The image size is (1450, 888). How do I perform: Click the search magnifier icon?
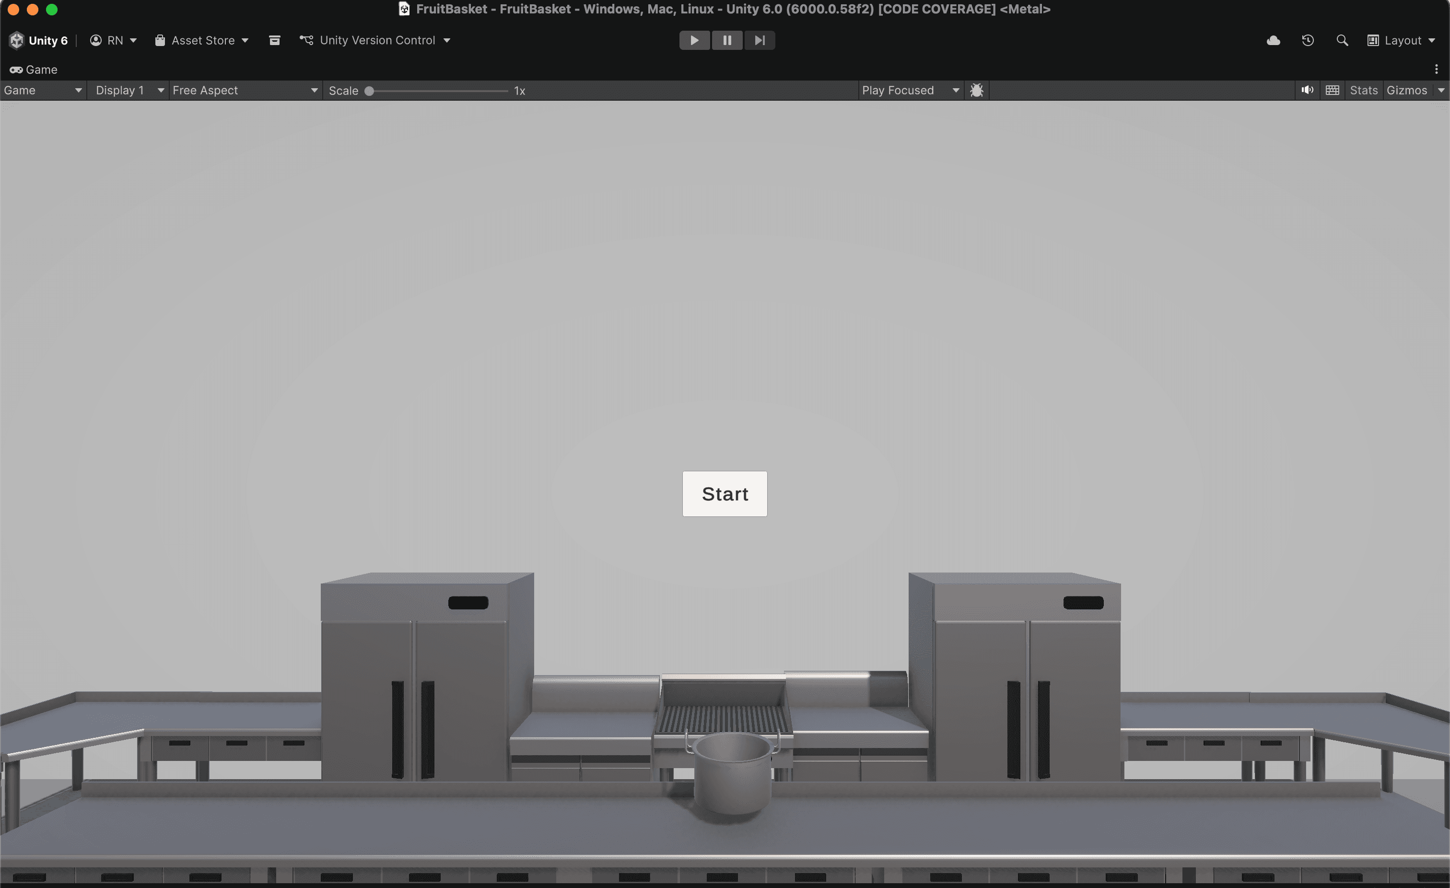click(x=1342, y=40)
